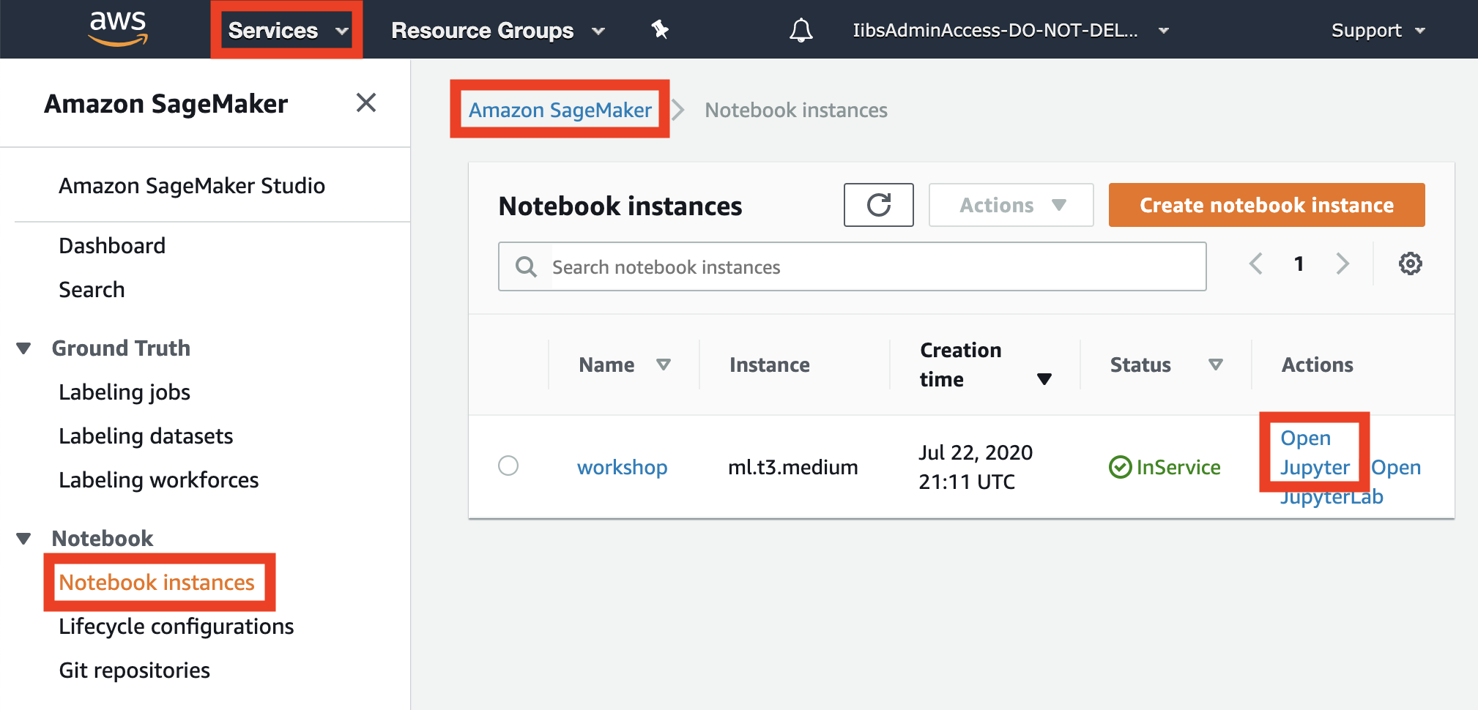Open table preferences gear icon
Screen dimensions: 1478x710
coord(1411,264)
